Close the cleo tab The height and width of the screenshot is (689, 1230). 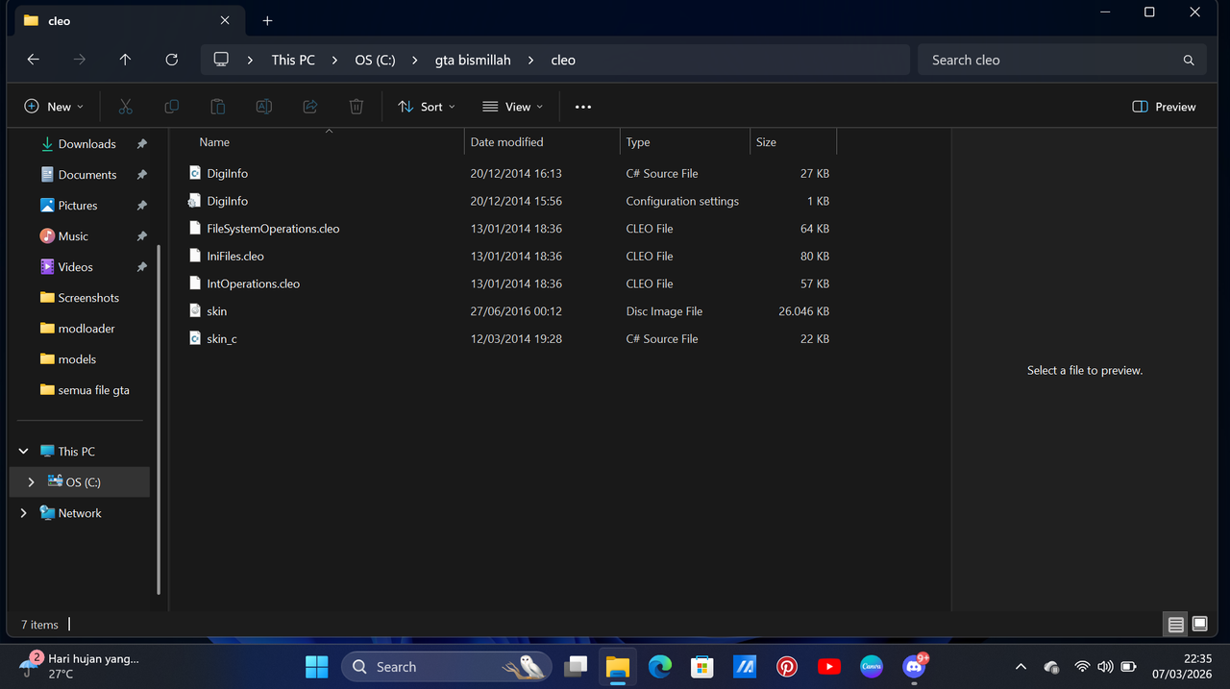pyautogui.click(x=225, y=20)
